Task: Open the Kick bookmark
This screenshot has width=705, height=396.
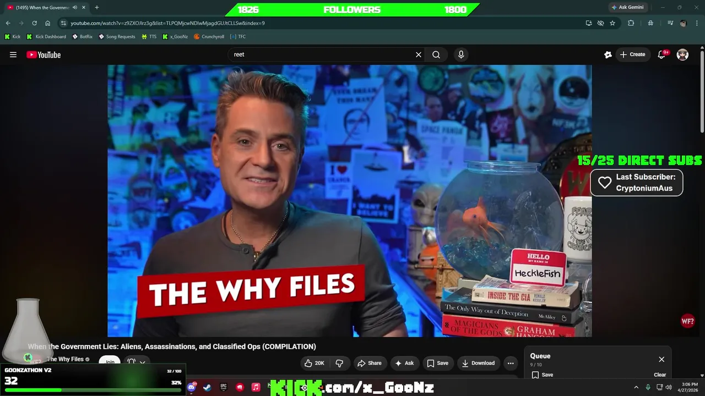Action: click(x=13, y=36)
